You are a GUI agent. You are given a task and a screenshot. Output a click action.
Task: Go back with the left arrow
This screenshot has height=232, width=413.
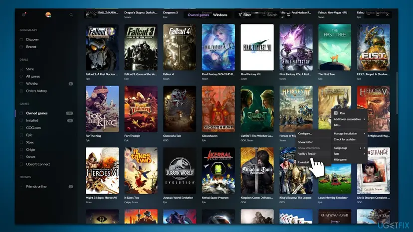[87, 15]
